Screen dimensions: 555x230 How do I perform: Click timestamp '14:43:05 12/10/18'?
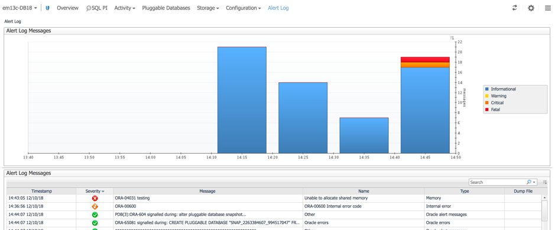[x=26, y=199]
